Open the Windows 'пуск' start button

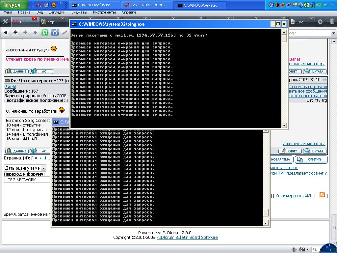[x=14, y=5]
